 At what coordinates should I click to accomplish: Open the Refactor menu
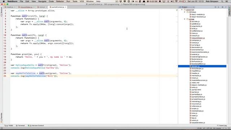click(x=60, y=1)
